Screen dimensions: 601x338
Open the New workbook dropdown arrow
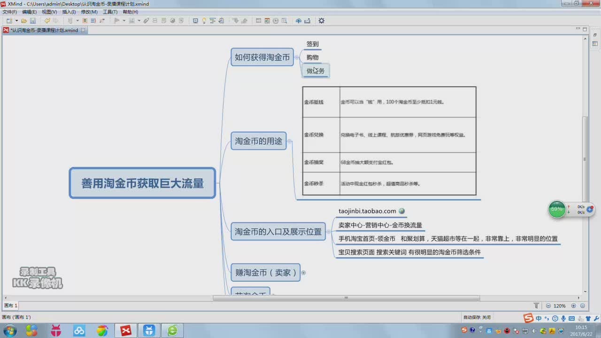point(16,21)
